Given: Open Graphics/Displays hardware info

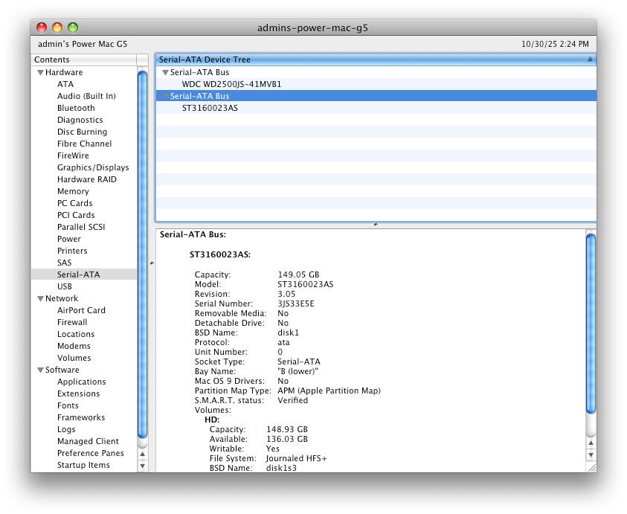Looking at the screenshot, I should coord(93,168).
